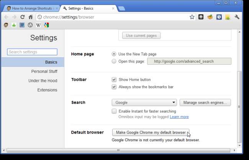
Task: Toggle 'Always show the bookmarks bar'
Action: pyautogui.click(x=114, y=87)
